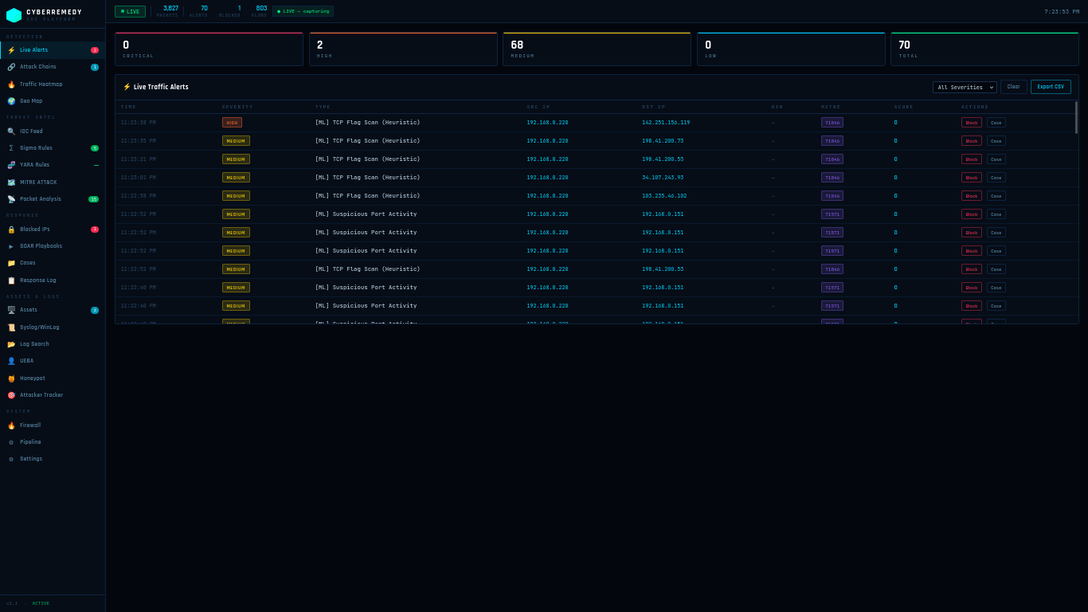Open the Firewall page in sidebar
1088x612 pixels.
pyautogui.click(x=53, y=426)
